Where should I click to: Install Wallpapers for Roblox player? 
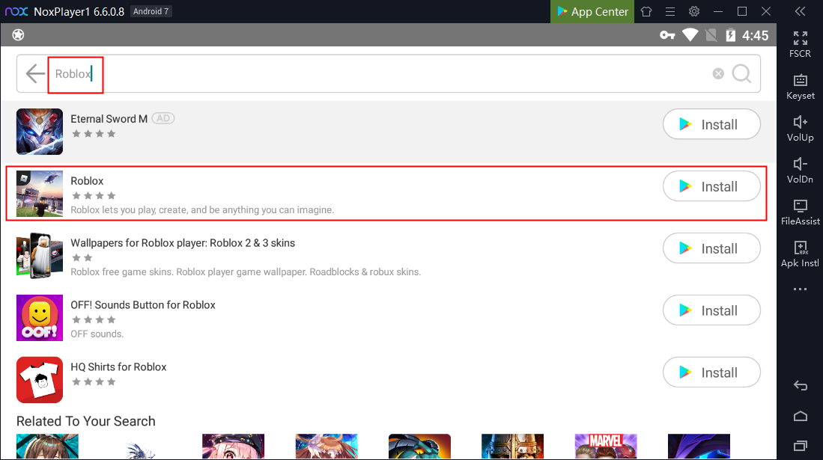click(711, 248)
